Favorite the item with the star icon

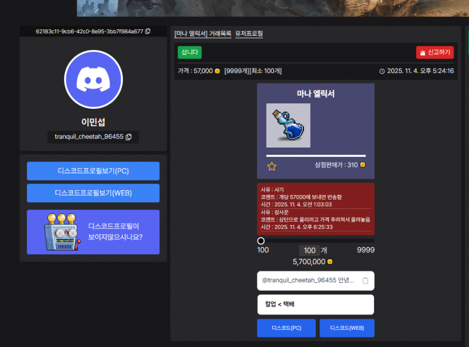click(271, 166)
